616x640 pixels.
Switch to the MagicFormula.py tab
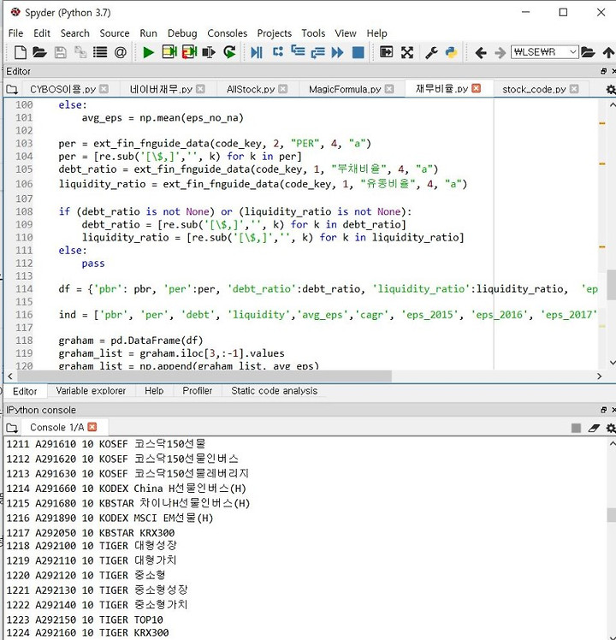[x=345, y=89]
